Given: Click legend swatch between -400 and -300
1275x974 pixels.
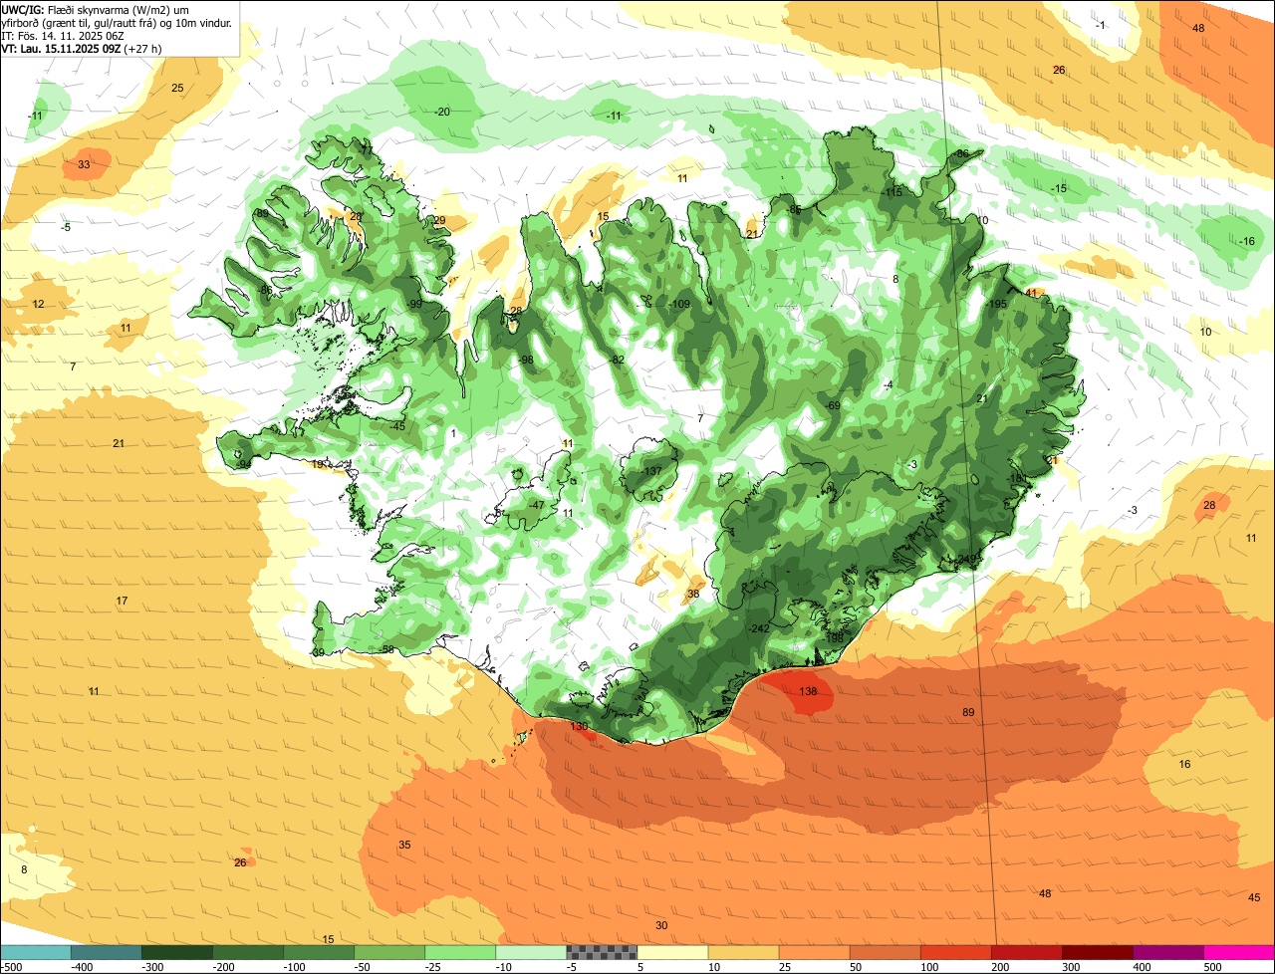Looking at the screenshot, I should (107, 952).
